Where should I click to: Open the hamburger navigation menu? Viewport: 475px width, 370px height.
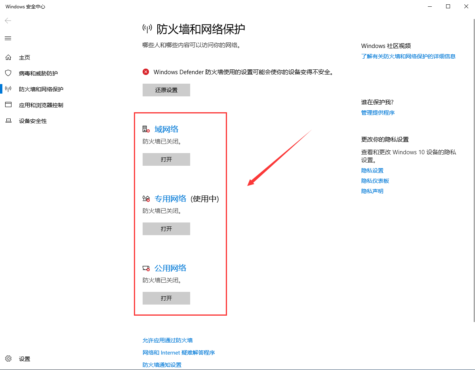pos(8,38)
